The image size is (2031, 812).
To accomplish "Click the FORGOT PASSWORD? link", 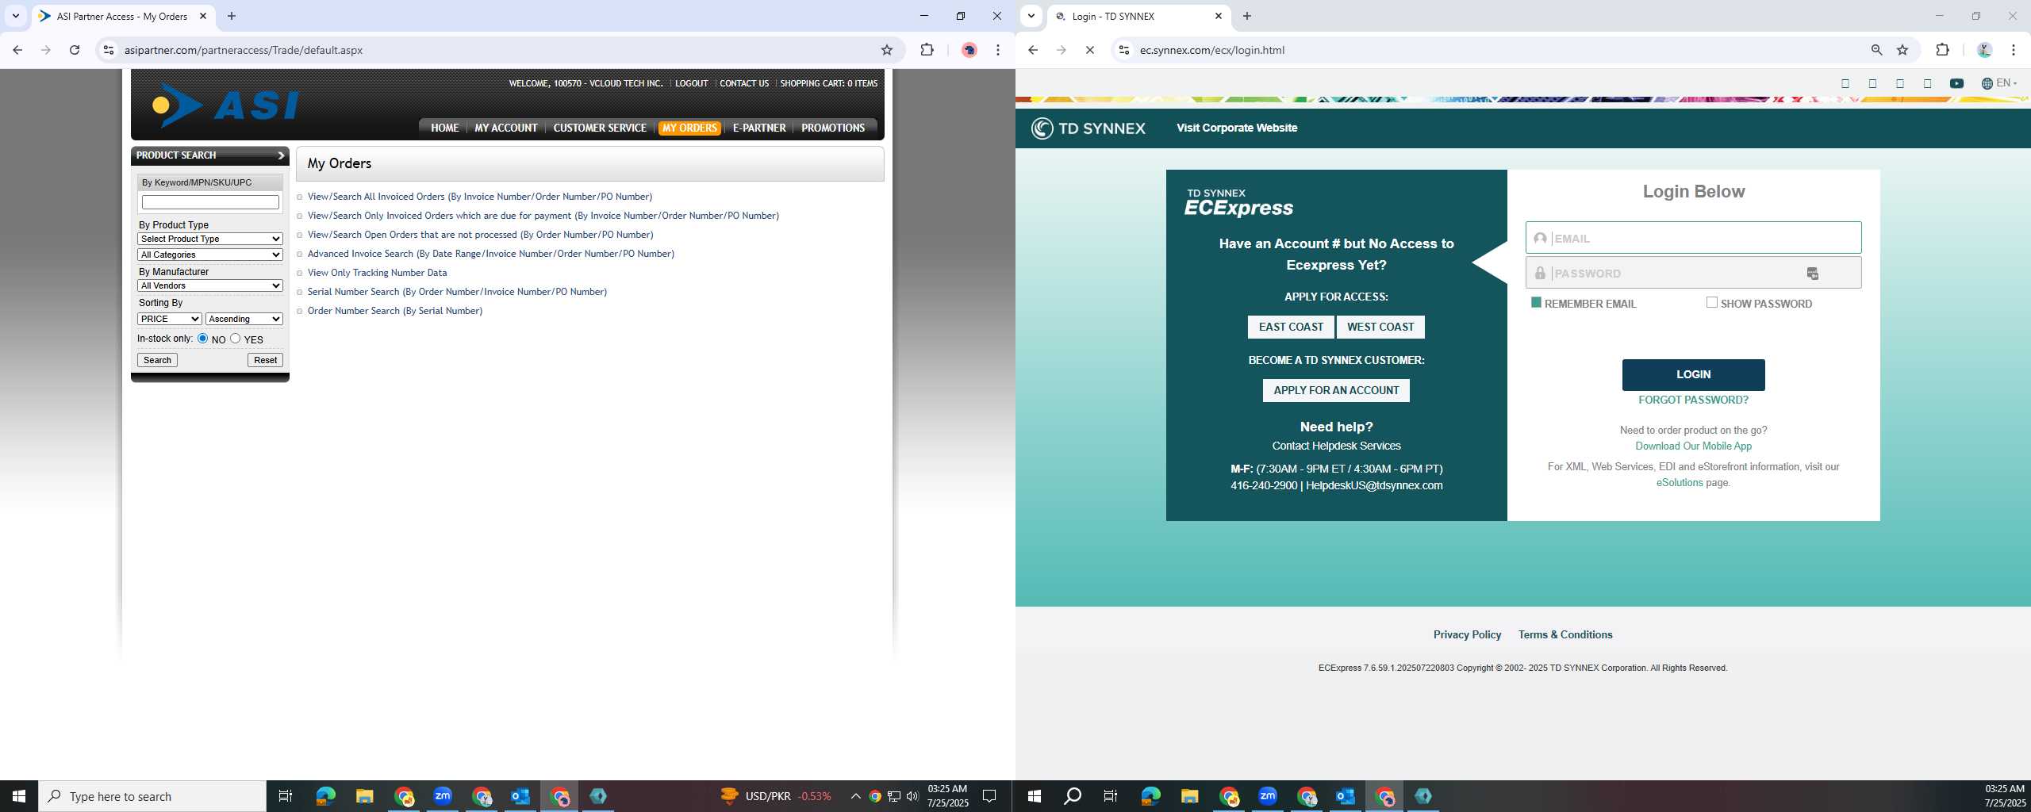I will click(x=1693, y=400).
